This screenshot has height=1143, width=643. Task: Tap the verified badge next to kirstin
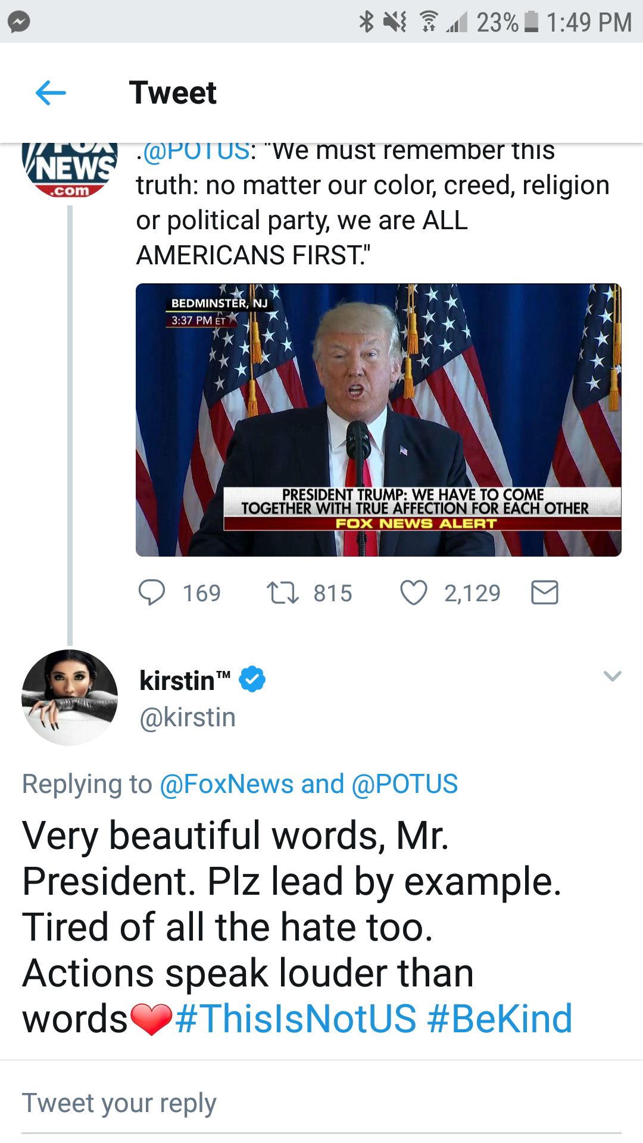point(252,679)
